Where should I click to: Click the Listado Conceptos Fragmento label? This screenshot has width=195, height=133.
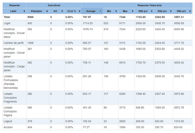pyautogui.click(x=10, y=98)
